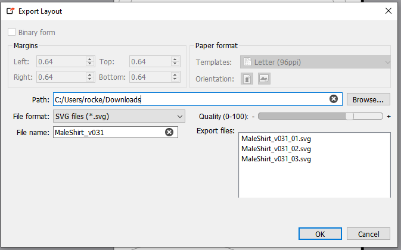This screenshot has width=401, height=250.
Task: Select landscape orientation icon
Action: [x=264, y=79]
